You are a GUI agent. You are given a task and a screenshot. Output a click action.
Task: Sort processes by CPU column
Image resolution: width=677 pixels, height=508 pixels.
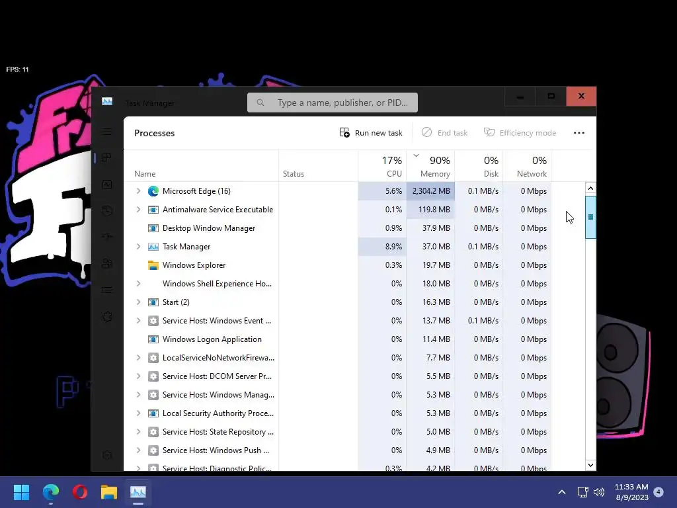click(x=382, y=166)
